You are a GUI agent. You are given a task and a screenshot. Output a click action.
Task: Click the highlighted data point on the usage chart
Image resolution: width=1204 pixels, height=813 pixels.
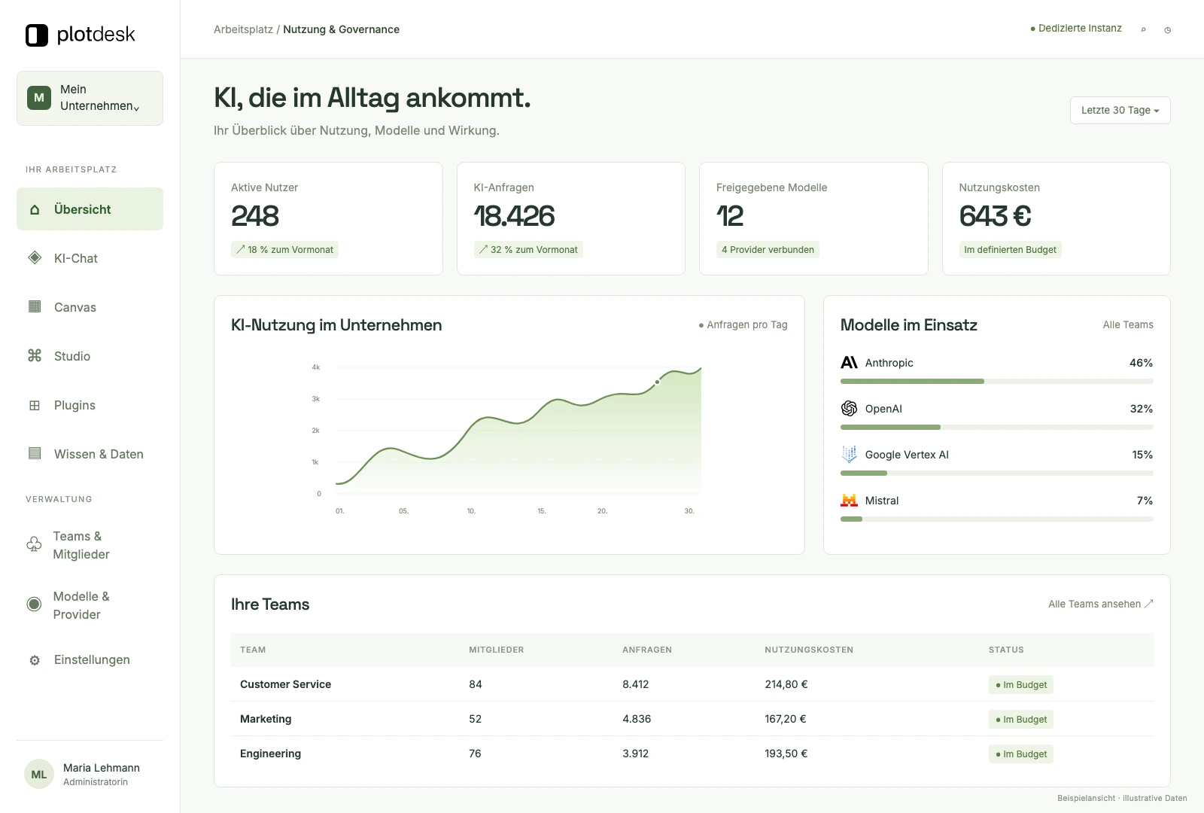point(657,382)
